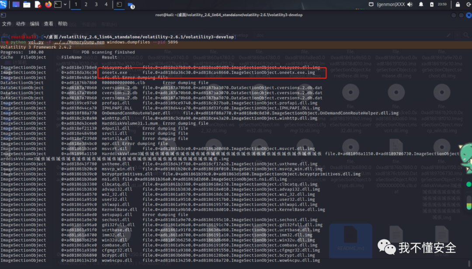Click advapi32.dll in the FileName column
Screen dimensions: 472x269
(x=117, y=189)
